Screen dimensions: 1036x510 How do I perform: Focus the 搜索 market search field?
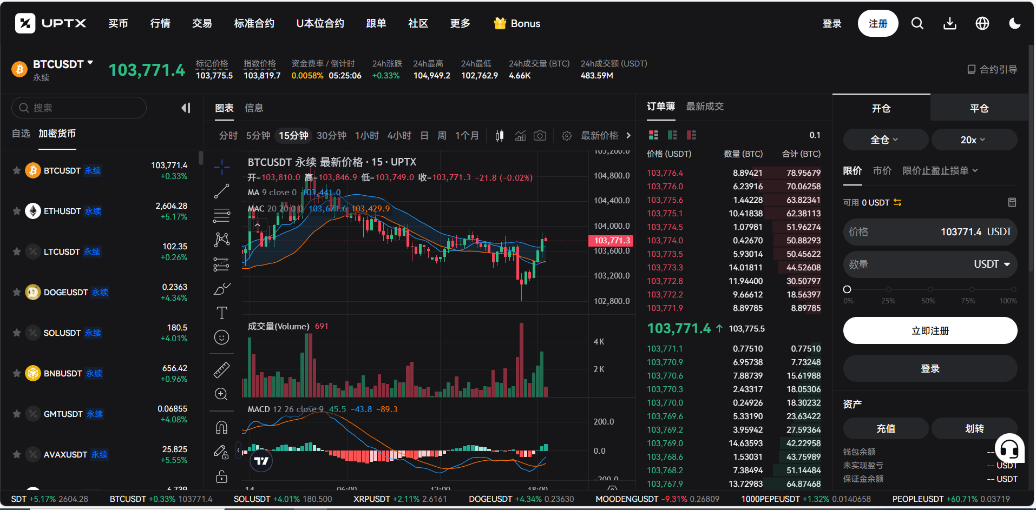click(x=79, y=108)
